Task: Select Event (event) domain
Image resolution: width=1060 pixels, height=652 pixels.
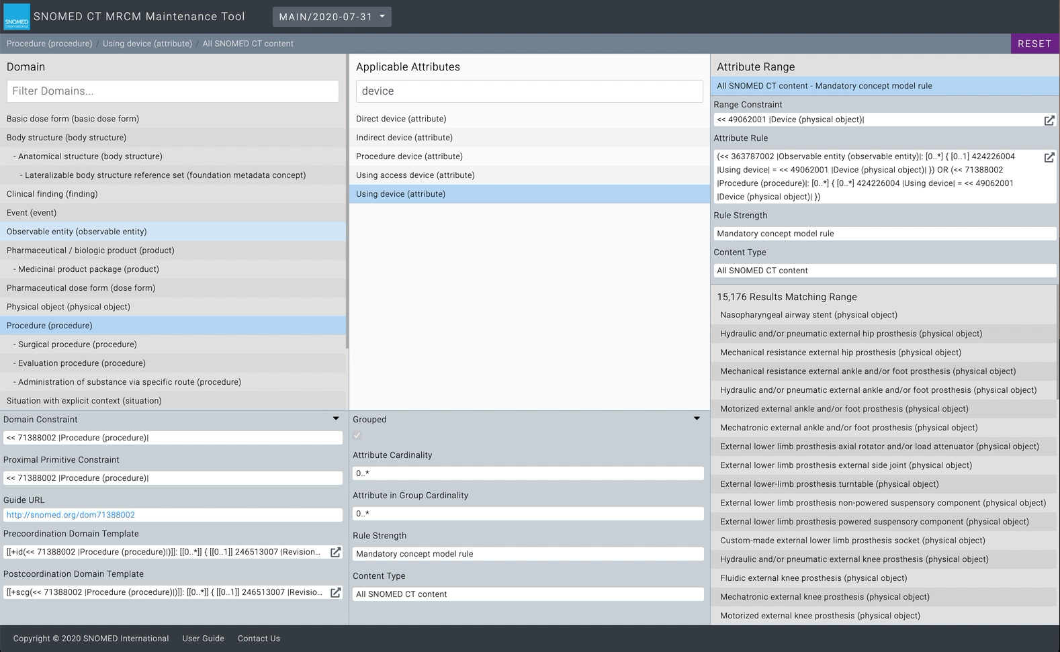Action: [x=173, y=213]
